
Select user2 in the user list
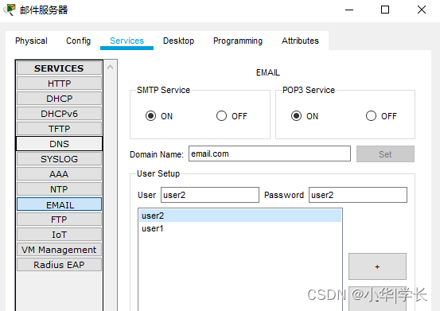(240, 216)
